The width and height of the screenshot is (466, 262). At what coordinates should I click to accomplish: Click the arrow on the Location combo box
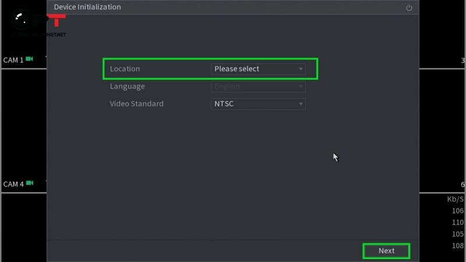pyautogui.click(x=301, y=69)
